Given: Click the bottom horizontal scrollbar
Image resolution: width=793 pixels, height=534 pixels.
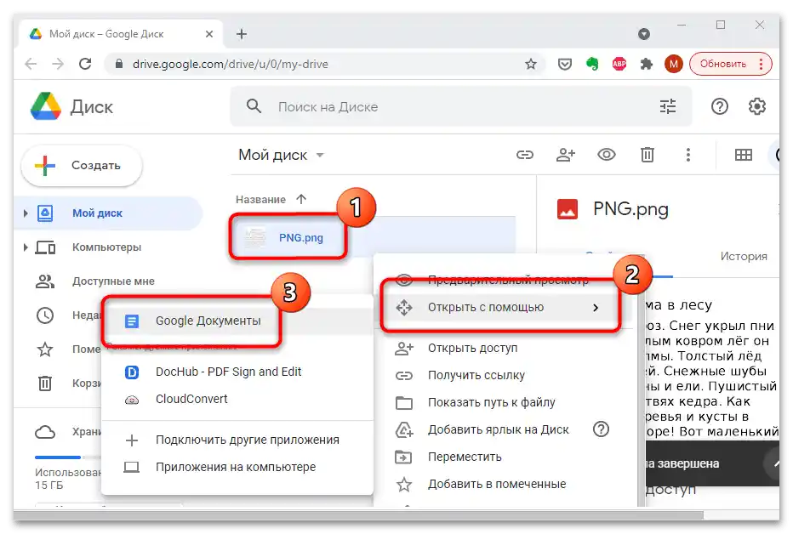Looking at the screenshot, I should pyautogui.click(x=359, y=515).
